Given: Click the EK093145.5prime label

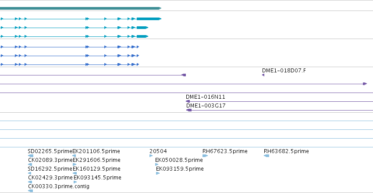Looking at the screenshot, I should pyautogui.click(x=98, y=178).
